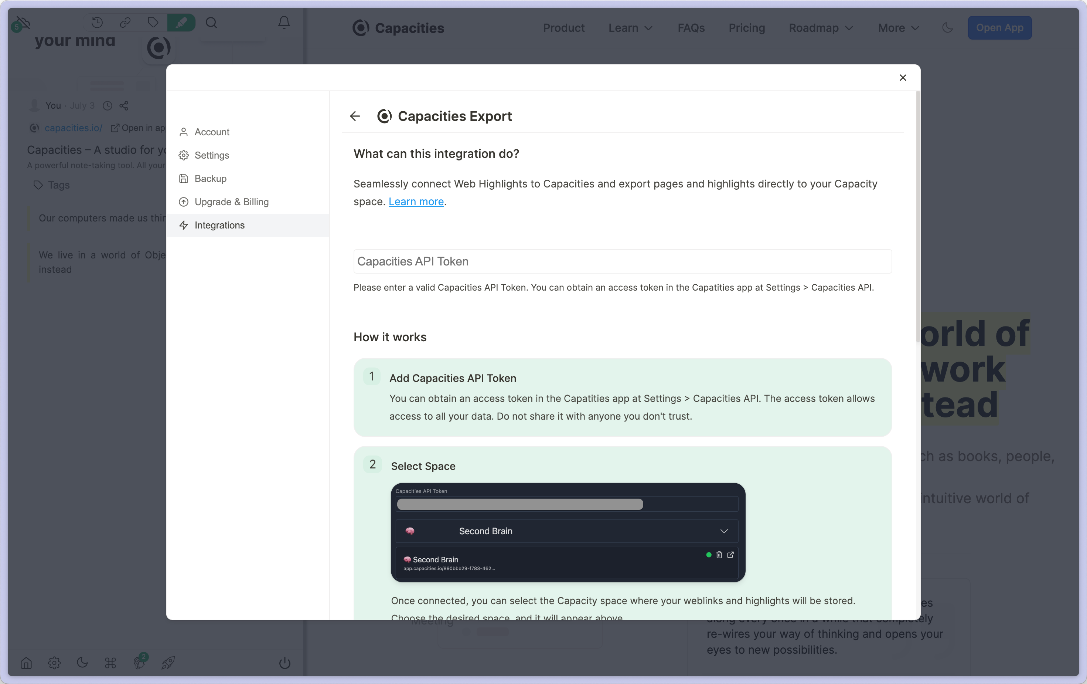
Task: Open the rocket icon in the bottom bar
Action: click(x=168, y=663)
